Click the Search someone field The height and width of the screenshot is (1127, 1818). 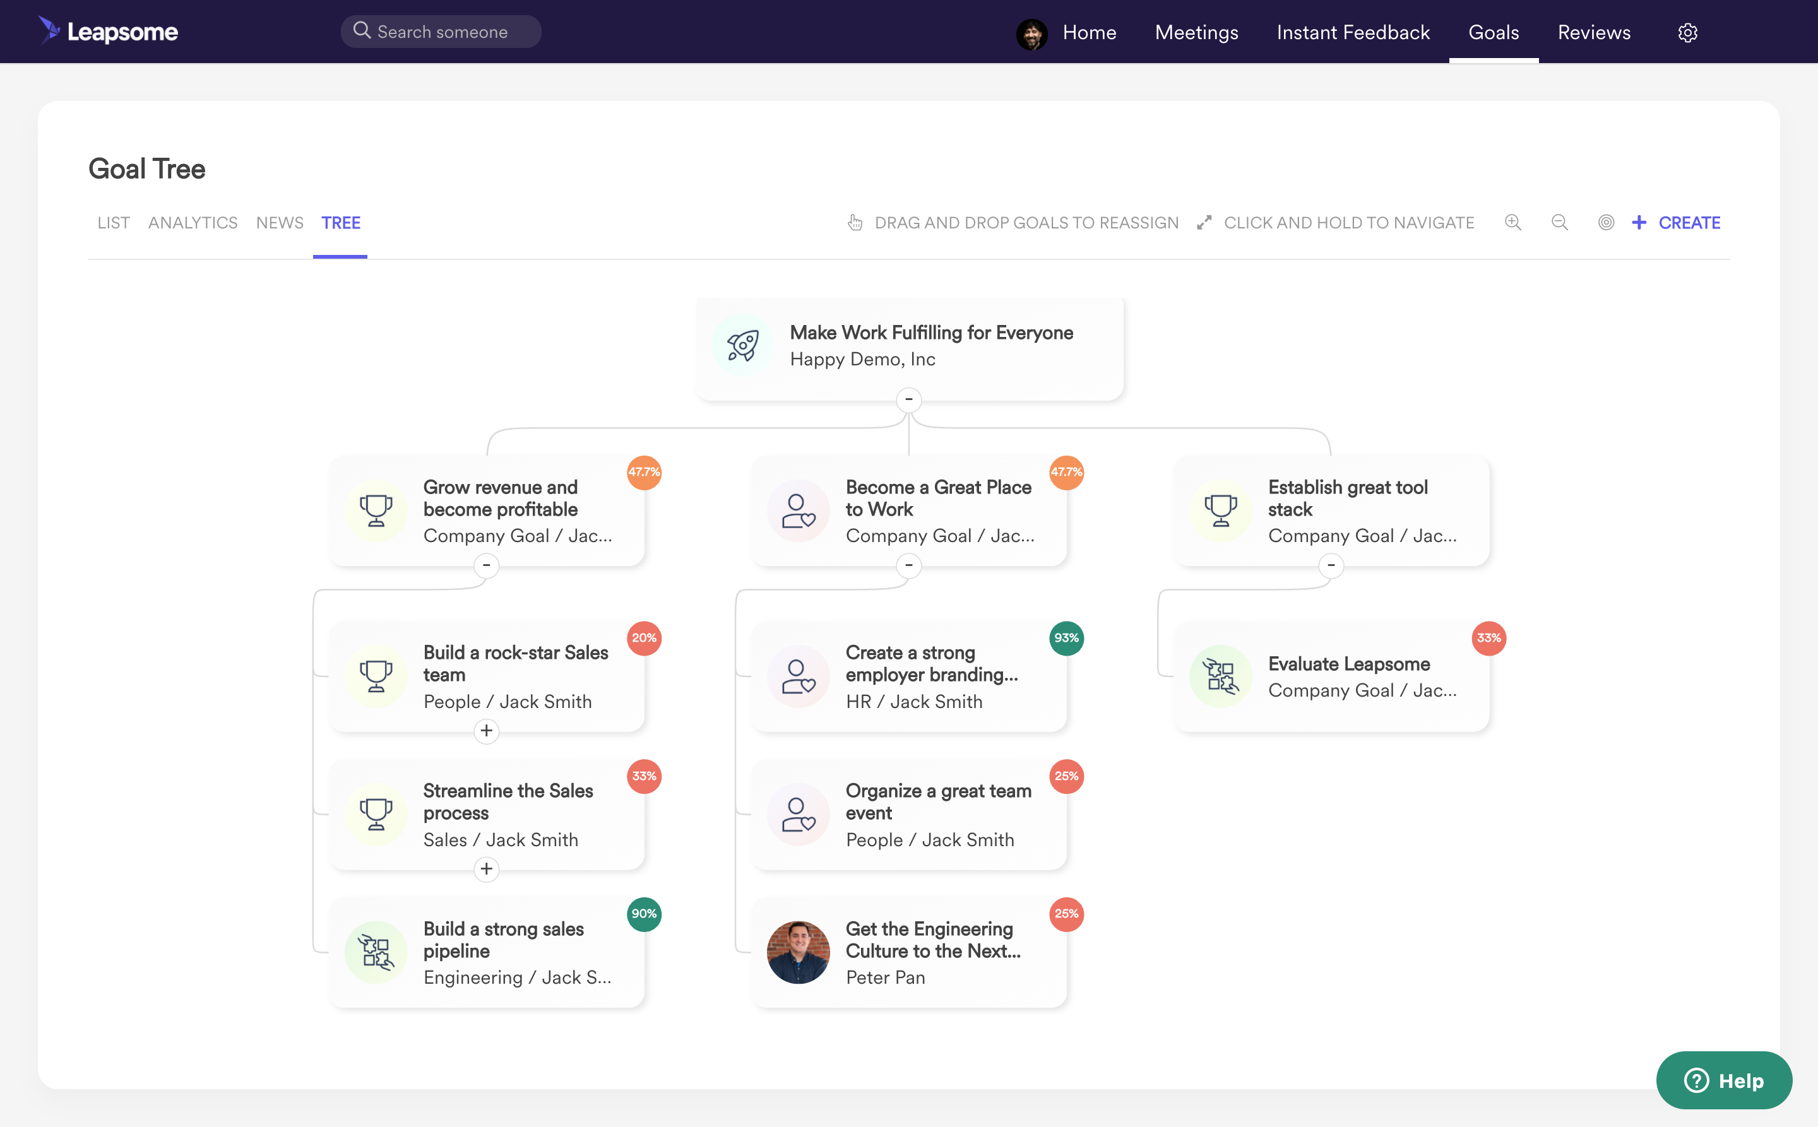point(441,32)
